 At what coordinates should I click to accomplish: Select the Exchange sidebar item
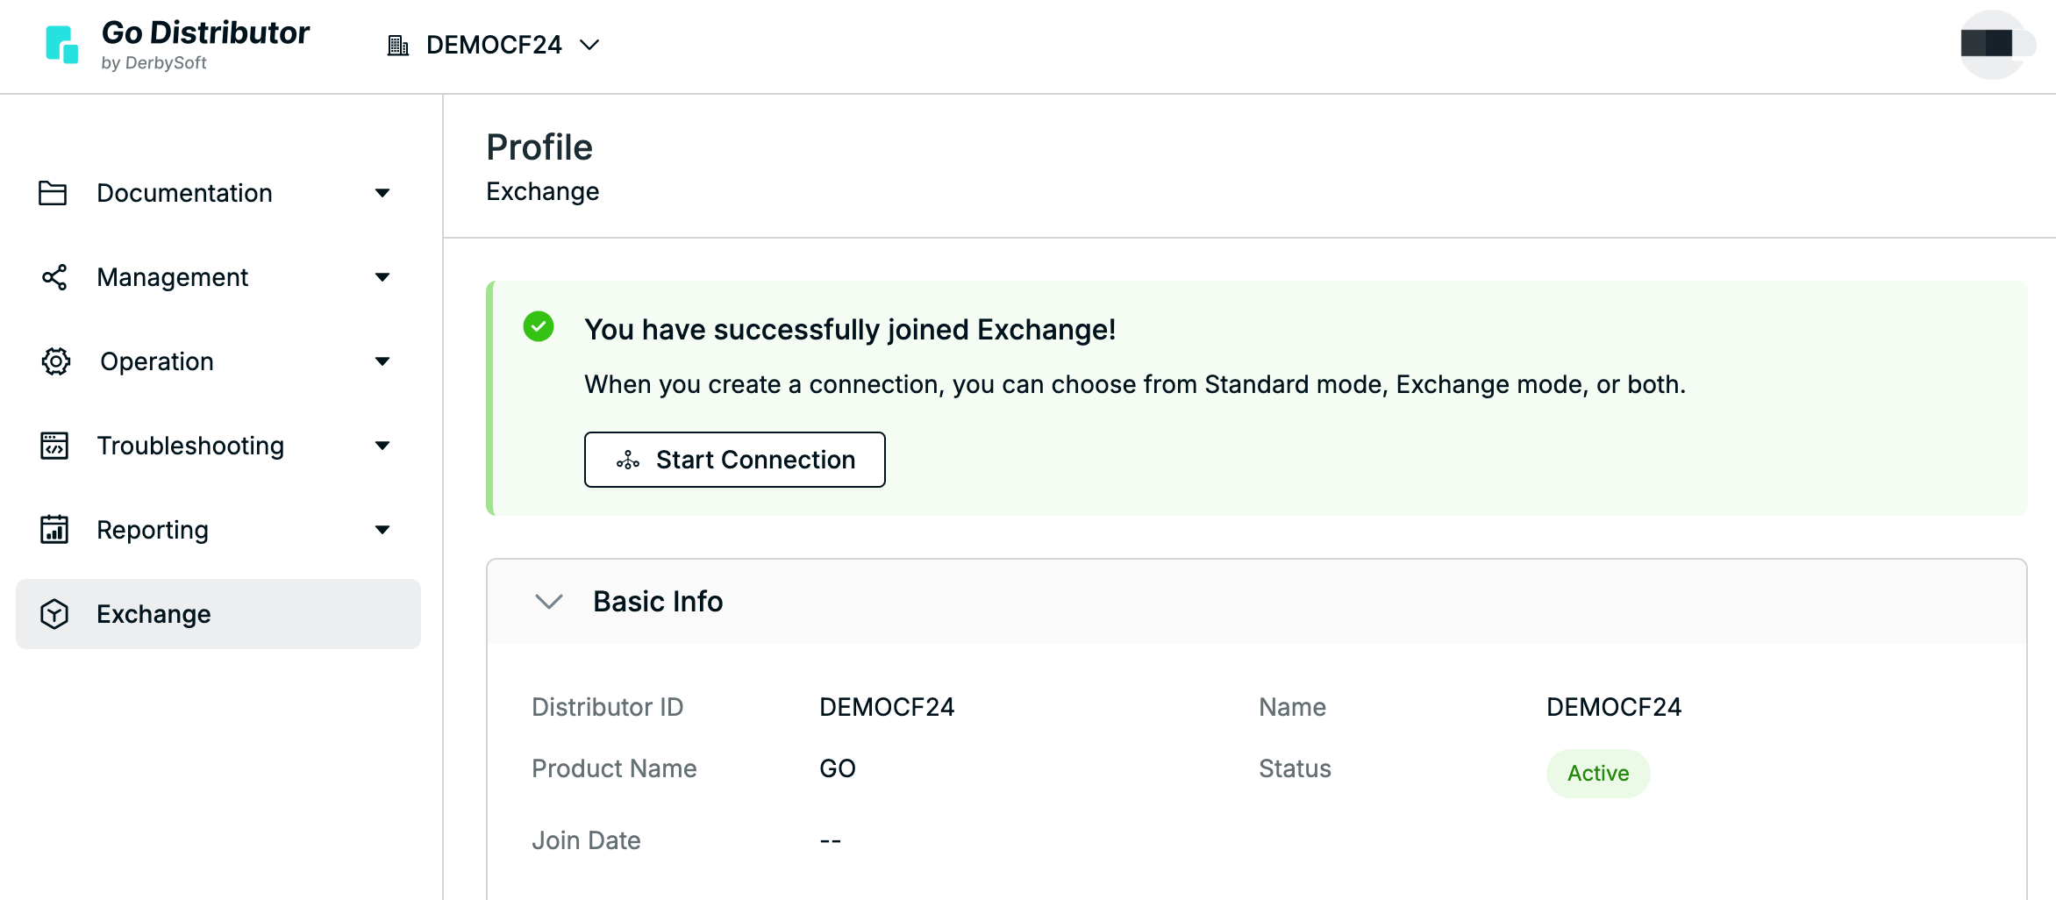click(x=218, y=614)
